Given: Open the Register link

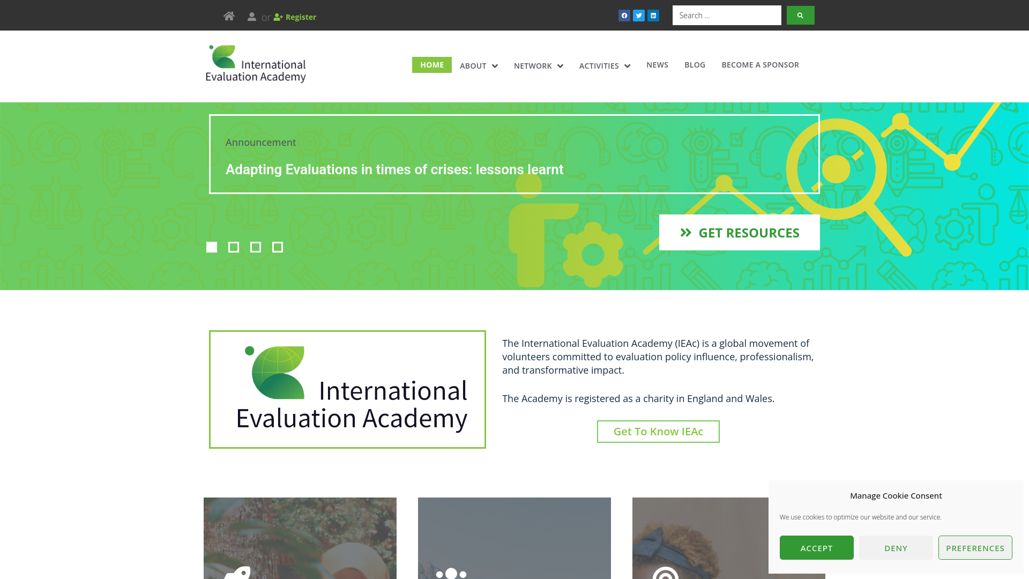Looking at the screenshot, I should pos(295,17).
